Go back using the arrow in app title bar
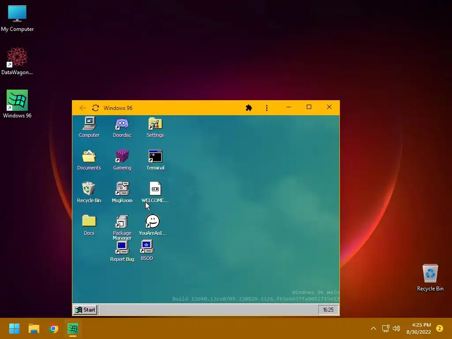The width and height of the screenshot is (452, 339). (83, 108)
